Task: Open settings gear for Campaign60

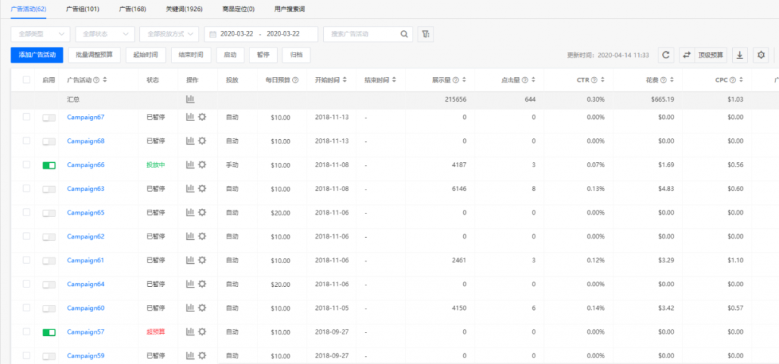Action: 202,307
